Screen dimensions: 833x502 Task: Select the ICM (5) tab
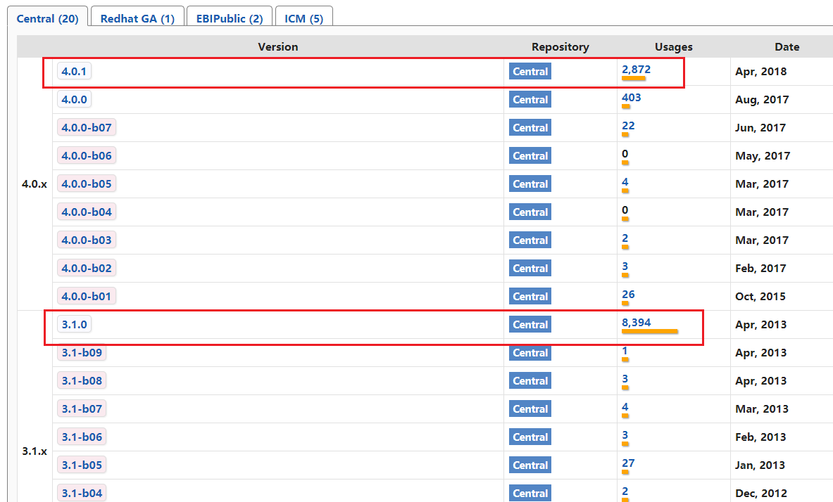pyautogui.click(x=303, y=18)
